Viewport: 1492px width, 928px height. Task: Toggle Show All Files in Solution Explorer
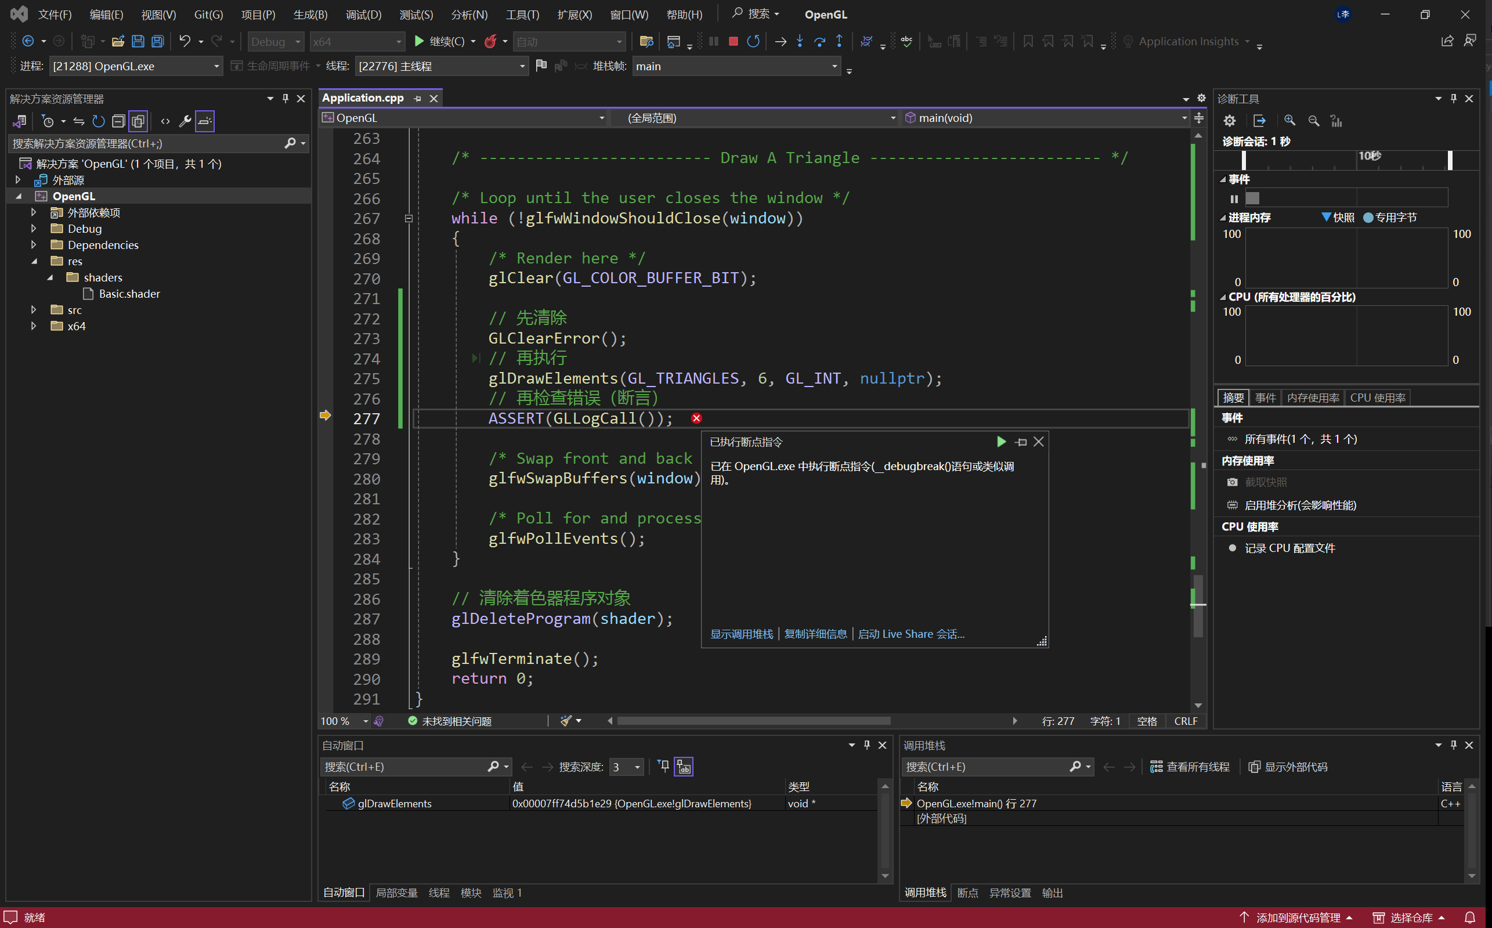(x=139, y=121)
